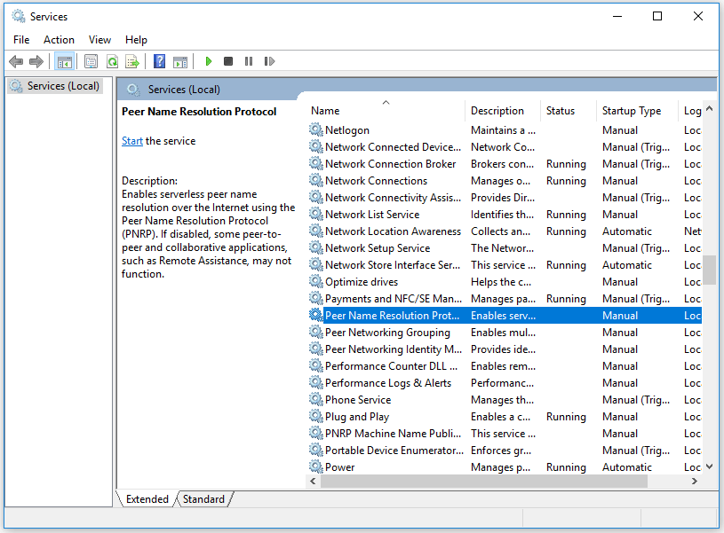This screenshot has width=724, height=533.
Task: Stop the service with the square icon
Action: click(227, 60)
